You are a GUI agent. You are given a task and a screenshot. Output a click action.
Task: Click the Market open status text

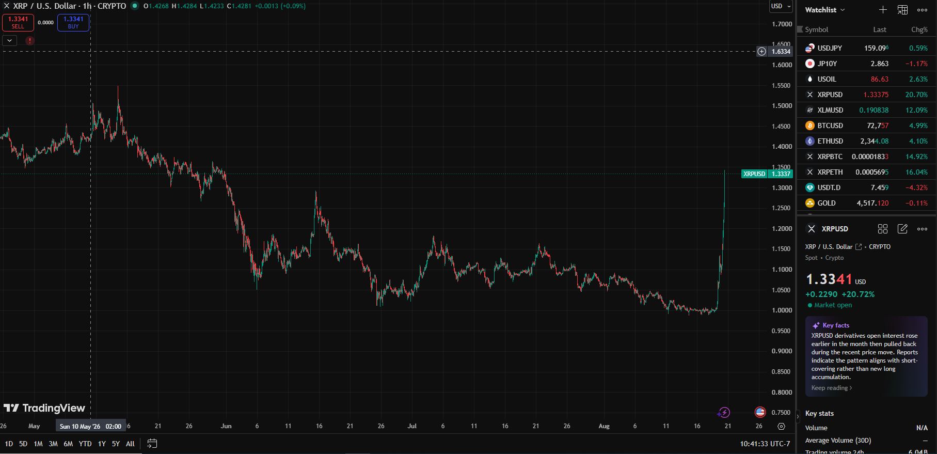pyautogui.click(x=833, y=305)
